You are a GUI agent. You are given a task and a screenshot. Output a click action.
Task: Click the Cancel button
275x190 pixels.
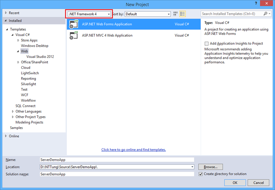pos(259,183)
